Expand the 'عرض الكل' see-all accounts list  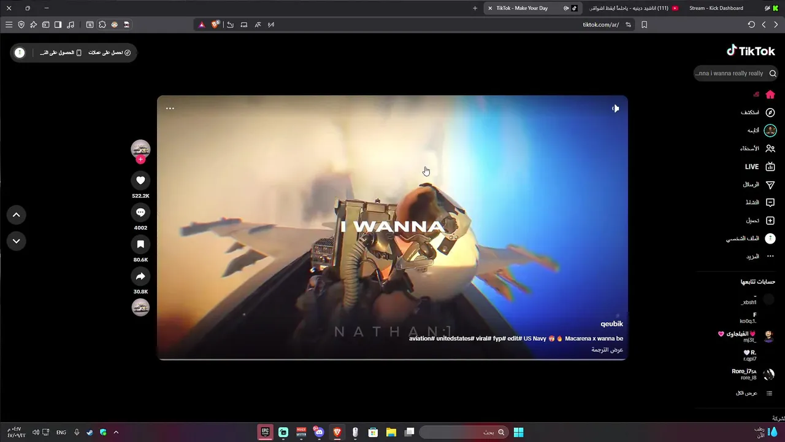tap(754, 393)
